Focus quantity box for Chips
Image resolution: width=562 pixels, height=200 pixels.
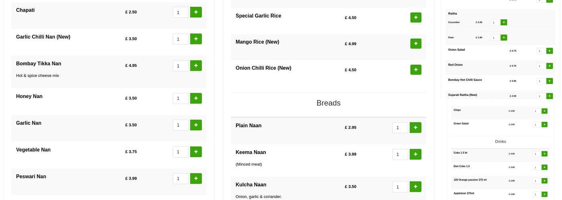[536, 111]
